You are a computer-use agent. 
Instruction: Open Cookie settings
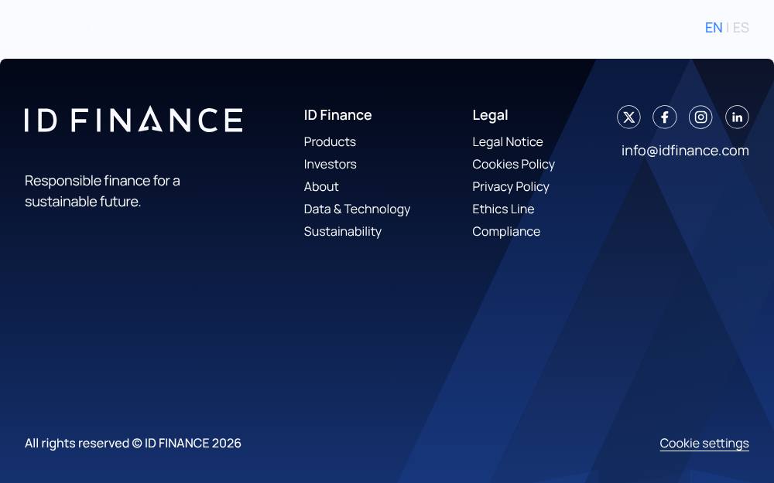click(x=704, y=443)
